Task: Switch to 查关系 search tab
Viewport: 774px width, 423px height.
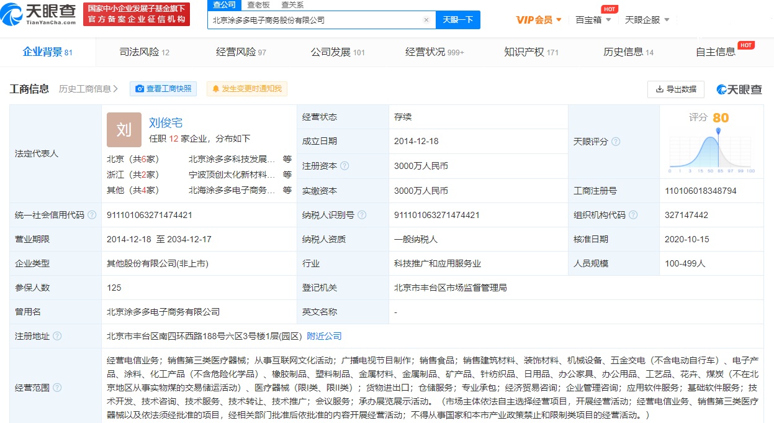Action: (292, 5)
